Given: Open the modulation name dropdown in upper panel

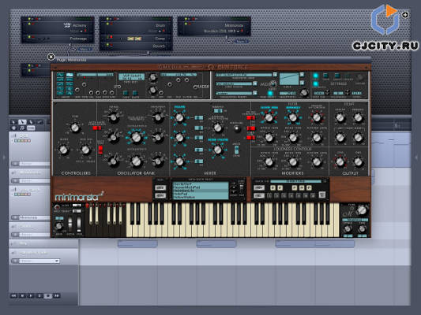Looking at the screenshot, I should (x=275, y=75).
